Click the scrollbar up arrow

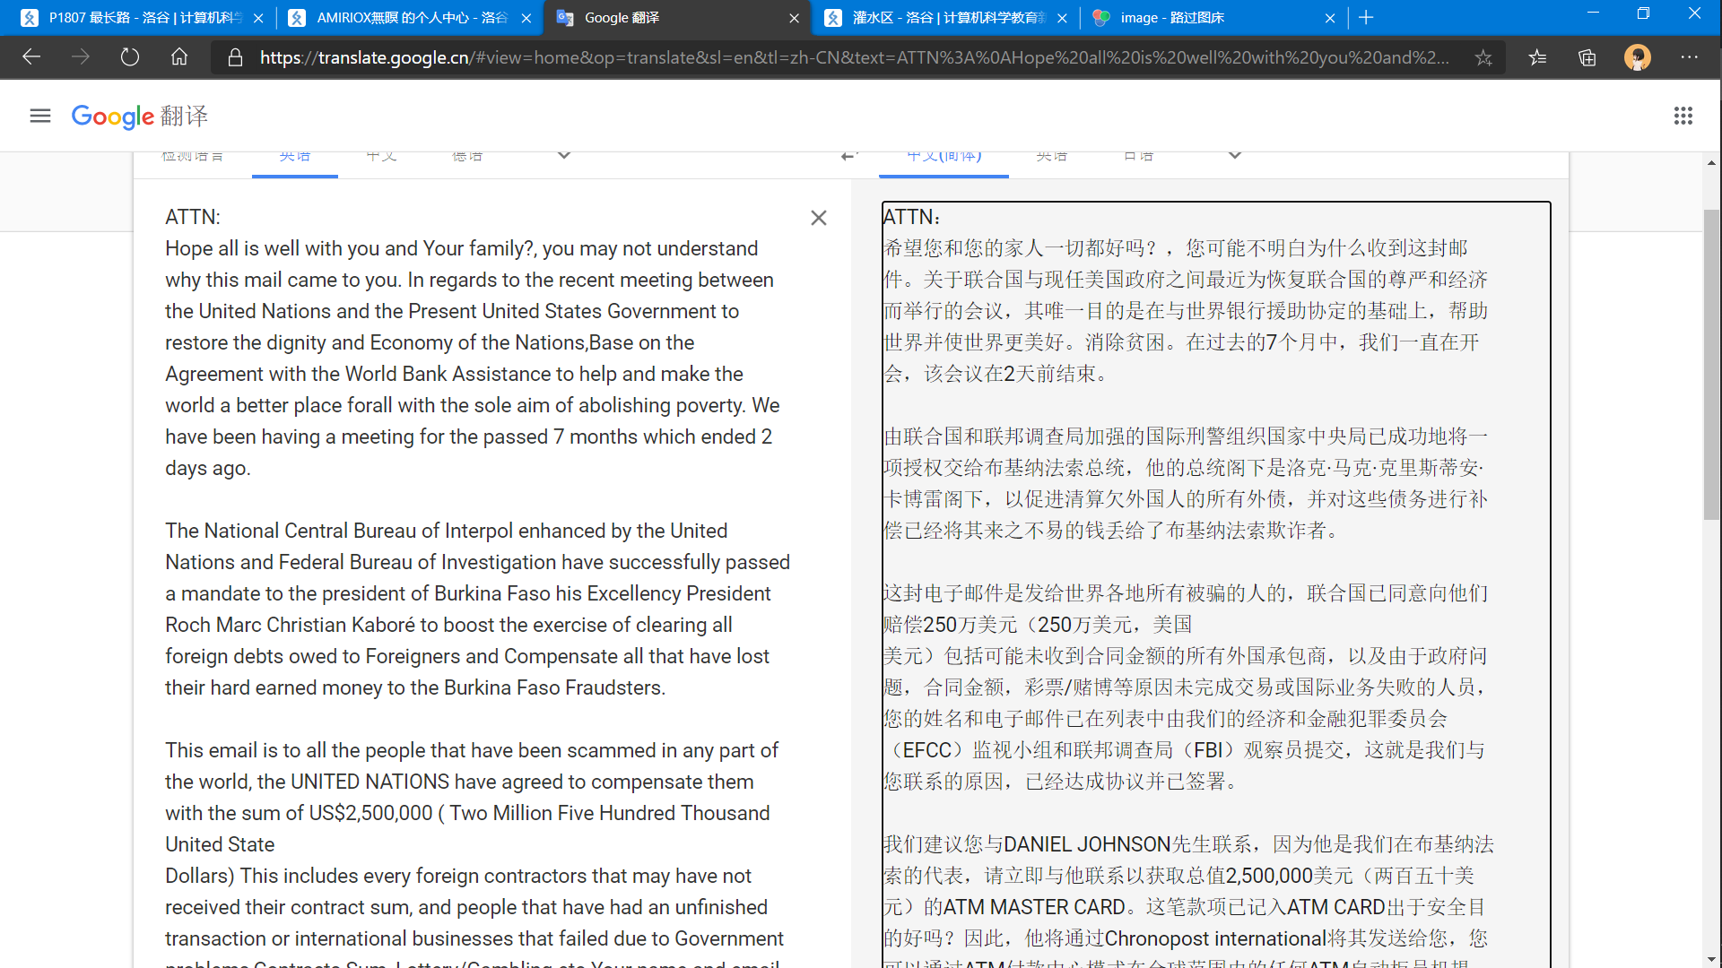coord(1711,163)
